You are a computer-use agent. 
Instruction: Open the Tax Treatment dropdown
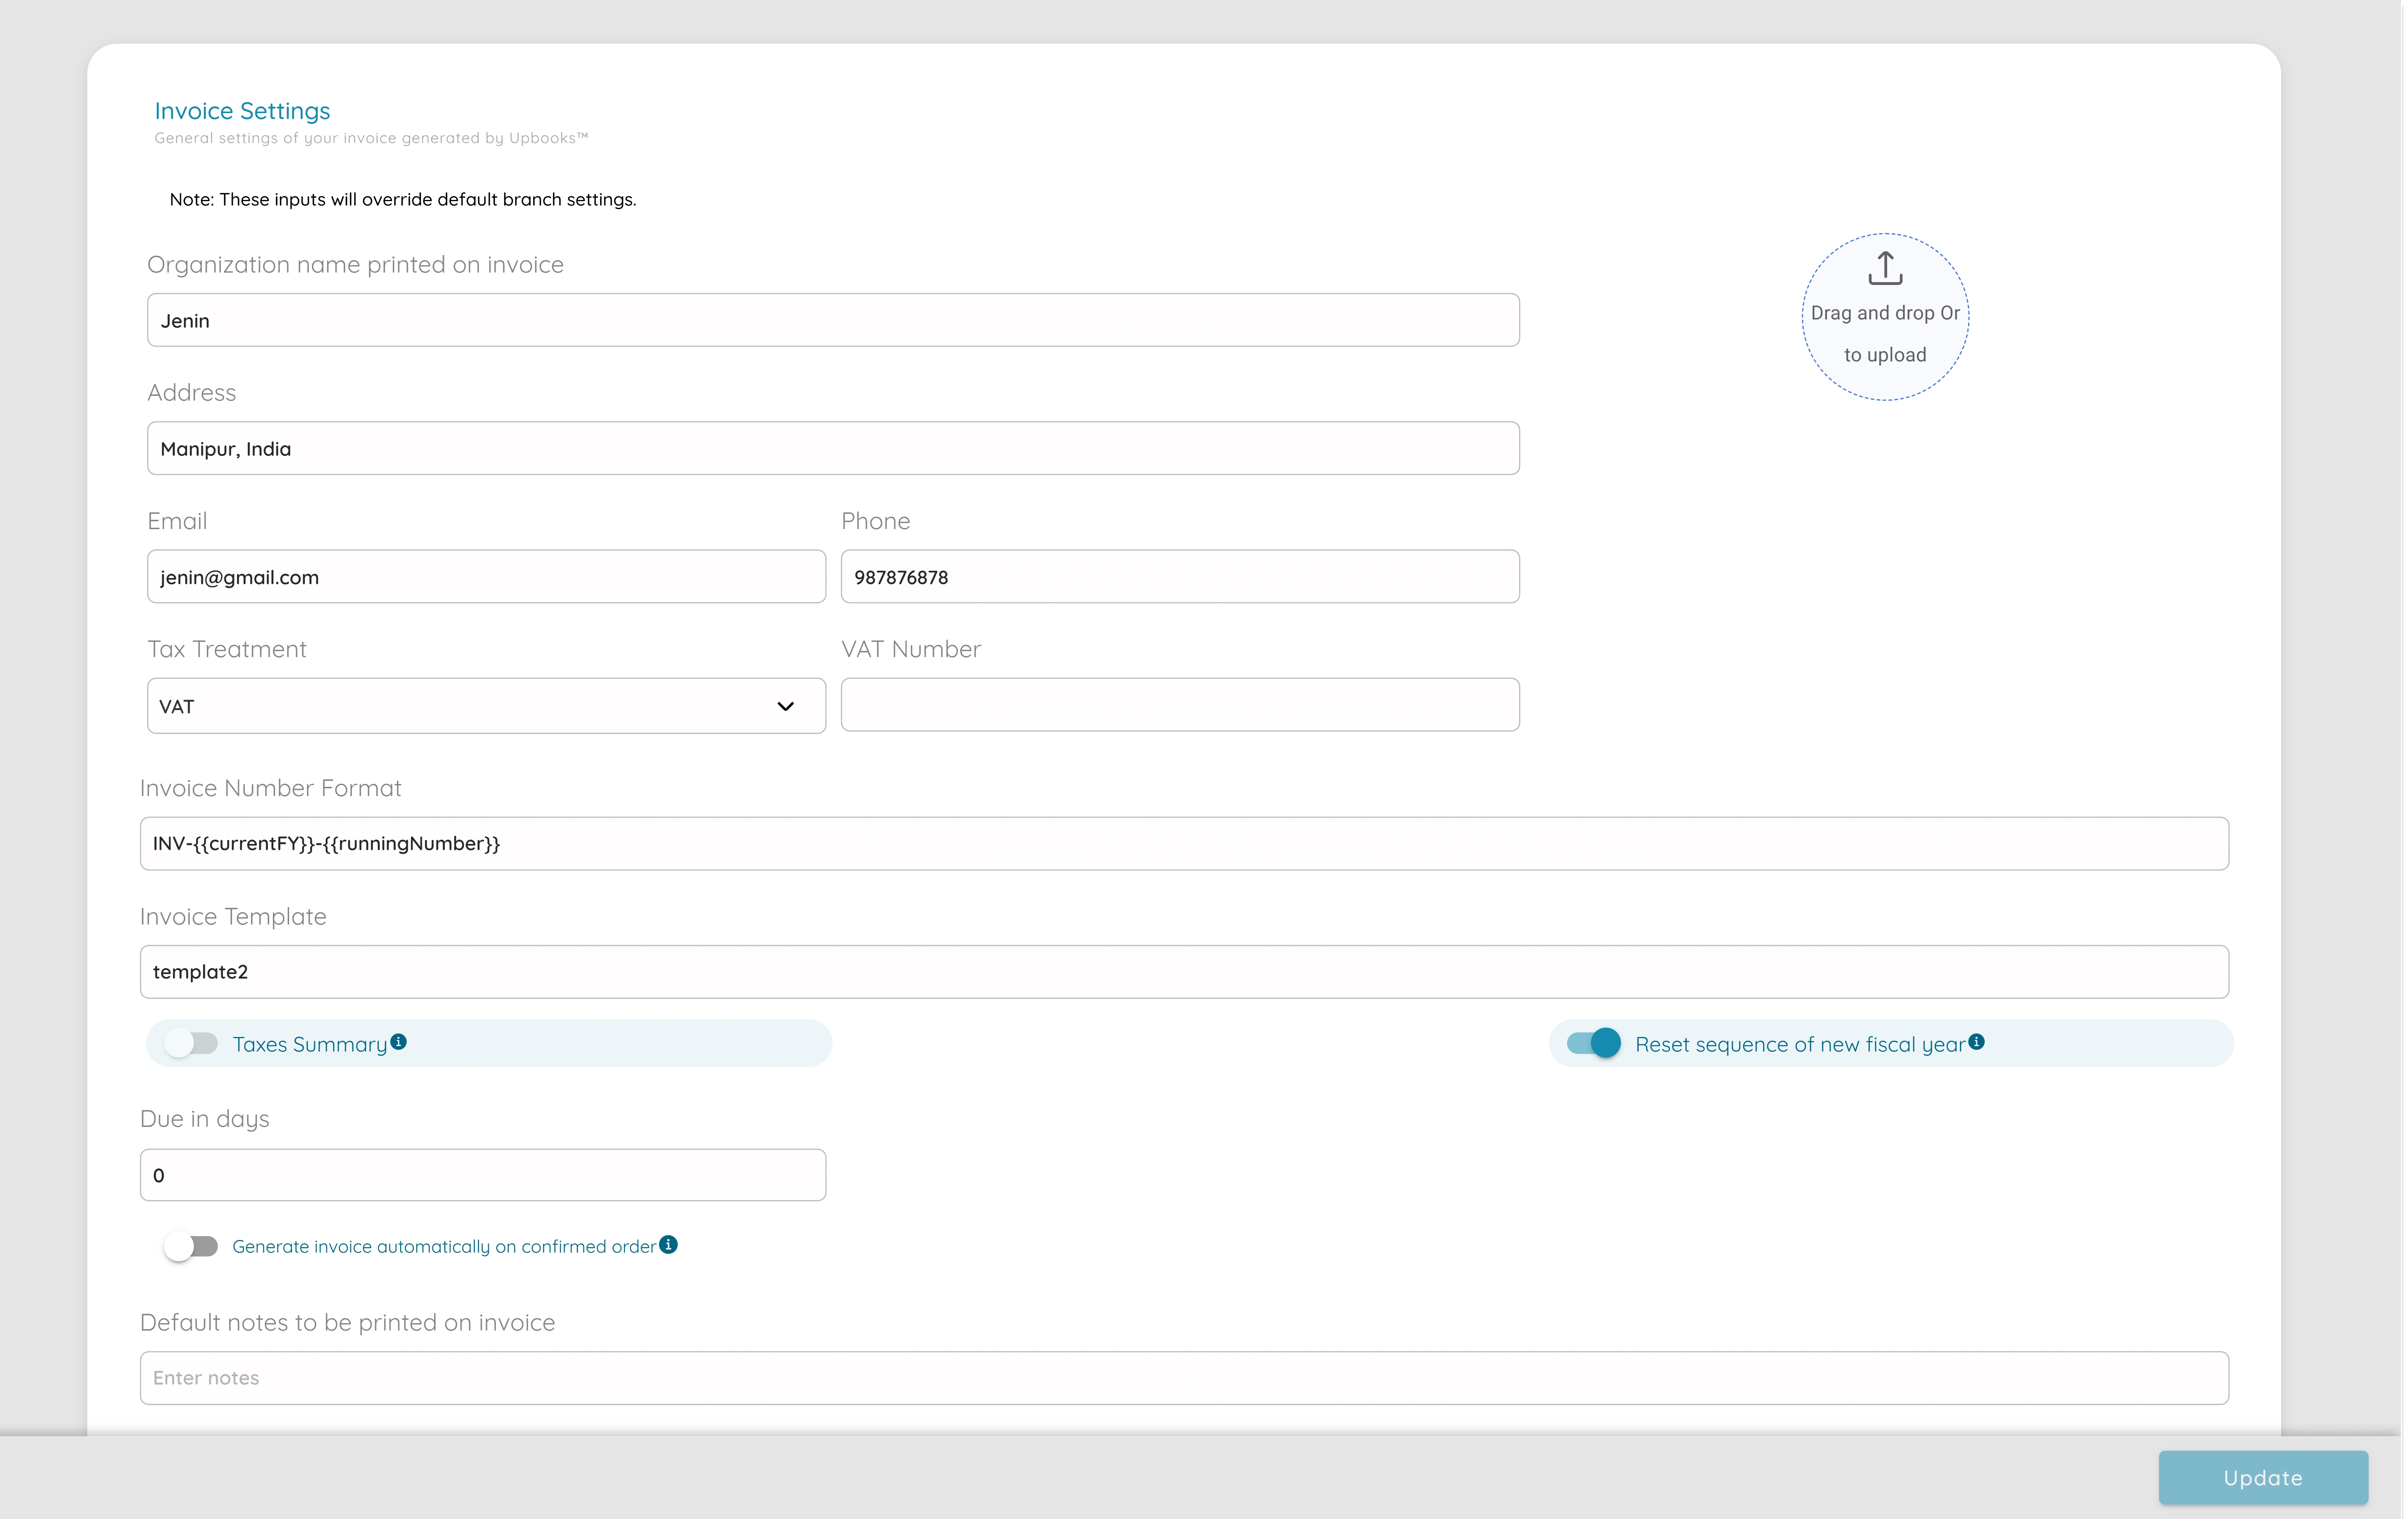(486, 706)
